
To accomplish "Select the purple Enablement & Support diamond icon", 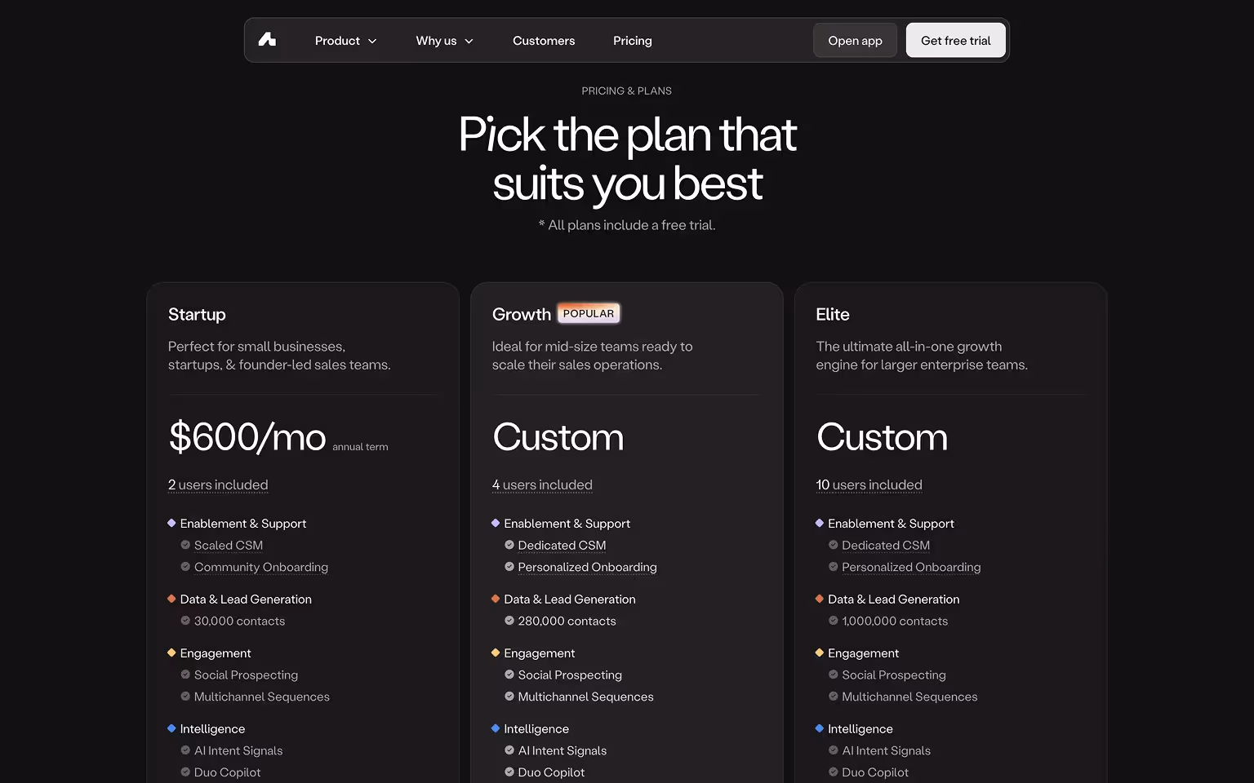I will 171,523.
